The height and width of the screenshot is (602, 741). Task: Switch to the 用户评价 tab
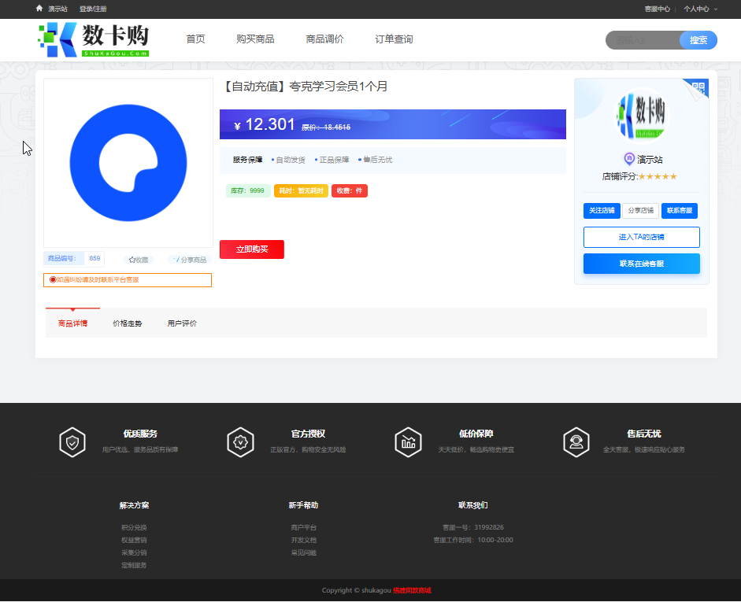[182, 323]
